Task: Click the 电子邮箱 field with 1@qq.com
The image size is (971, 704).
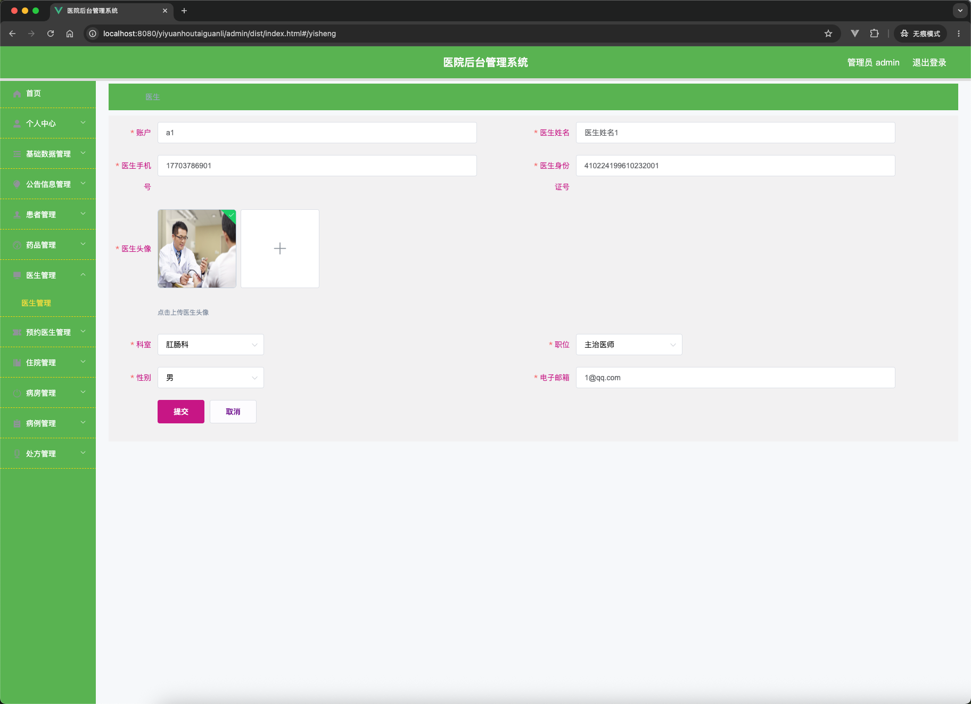Action: tap(736, 378)
